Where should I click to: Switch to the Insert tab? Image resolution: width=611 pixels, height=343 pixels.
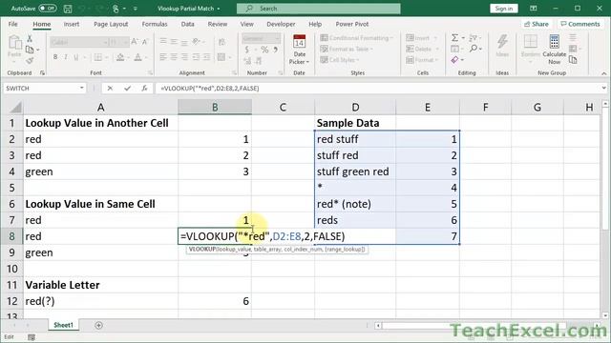click(x=72, y=24)
